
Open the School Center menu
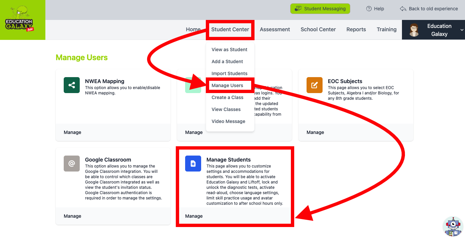point(318,30)
